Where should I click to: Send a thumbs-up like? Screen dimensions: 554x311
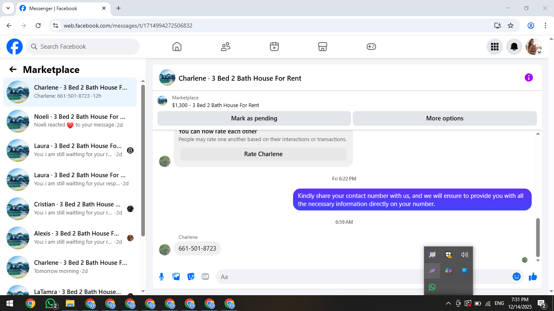[x=533, y=277]
